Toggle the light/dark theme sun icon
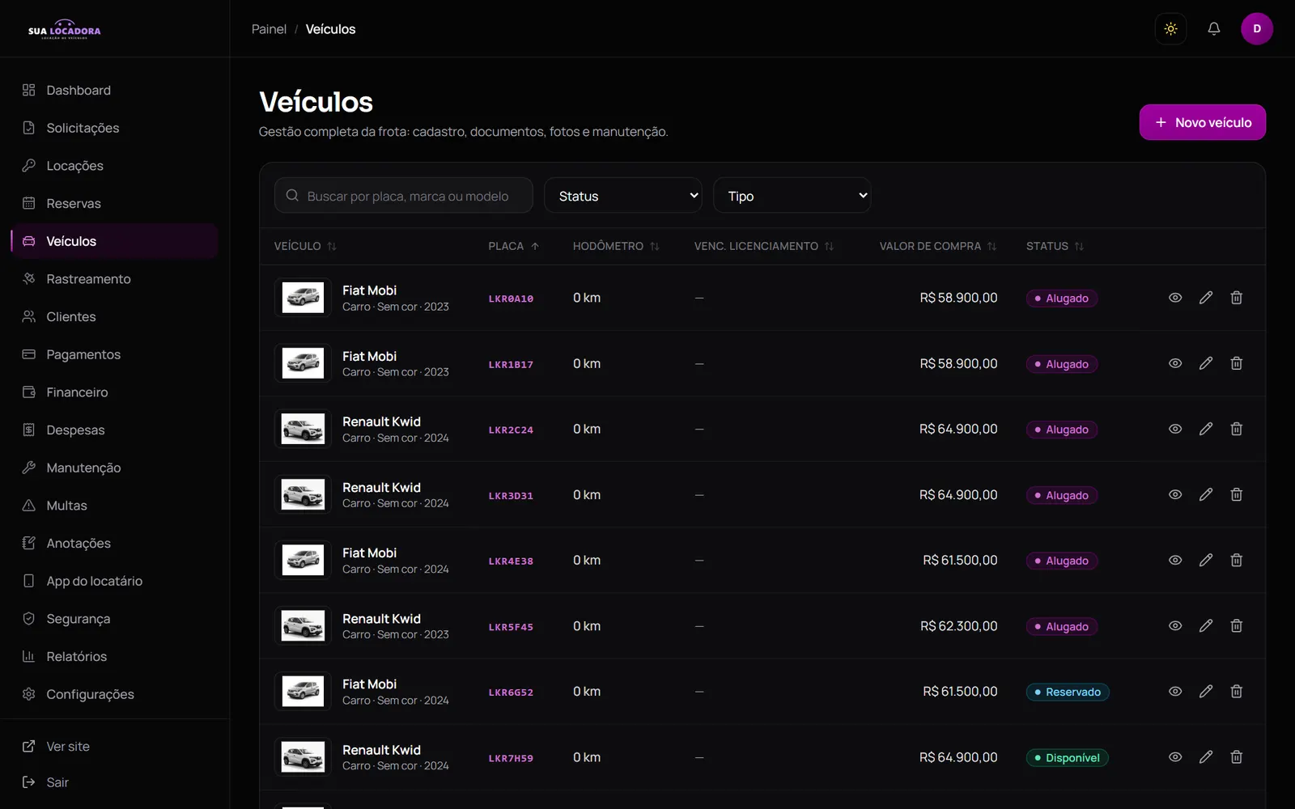 click(x=1170, y=29)
